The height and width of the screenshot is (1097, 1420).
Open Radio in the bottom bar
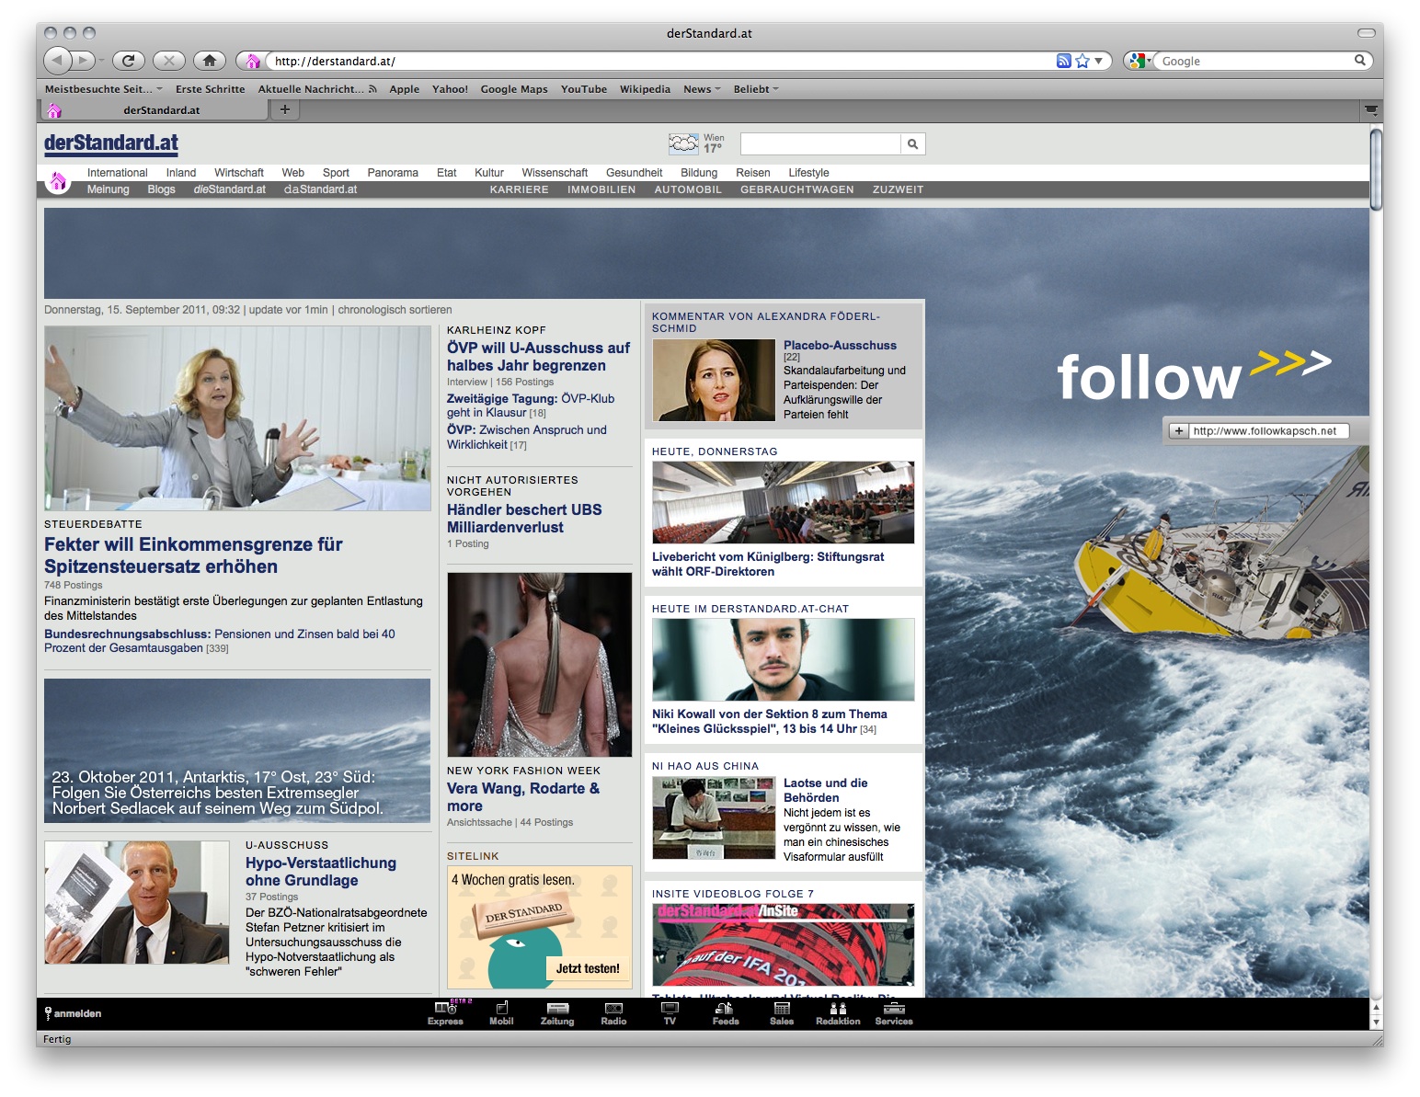tap(613, 1013)
